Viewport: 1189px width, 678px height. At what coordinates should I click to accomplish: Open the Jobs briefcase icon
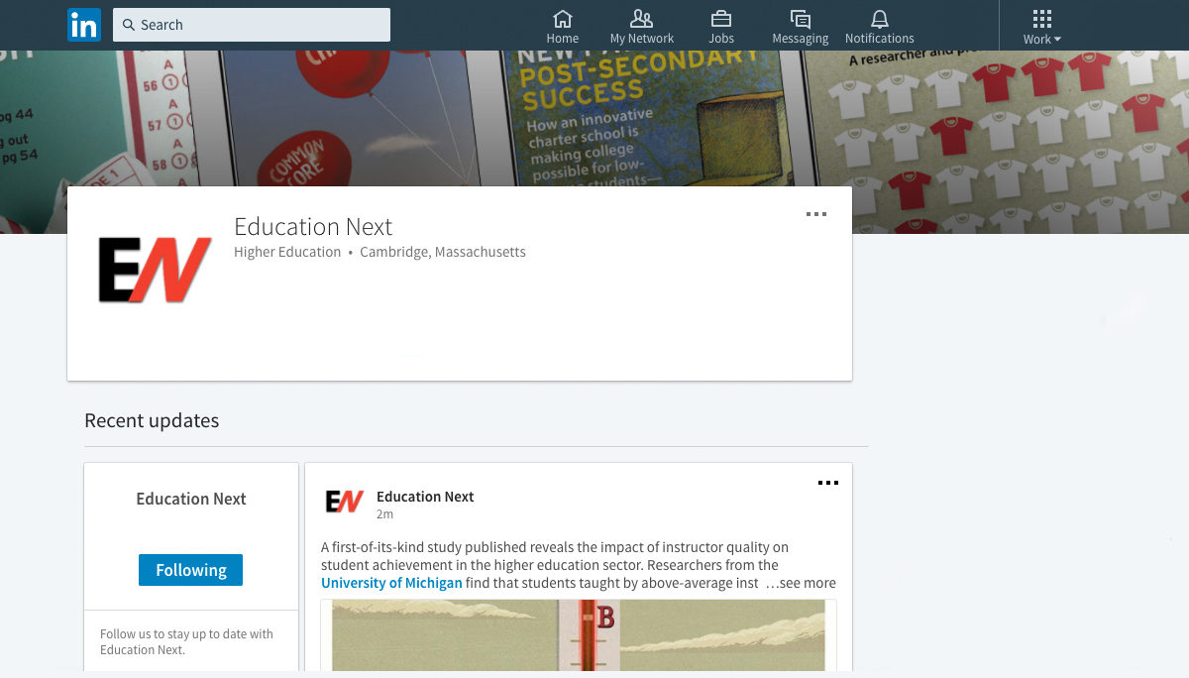point(721,19)
